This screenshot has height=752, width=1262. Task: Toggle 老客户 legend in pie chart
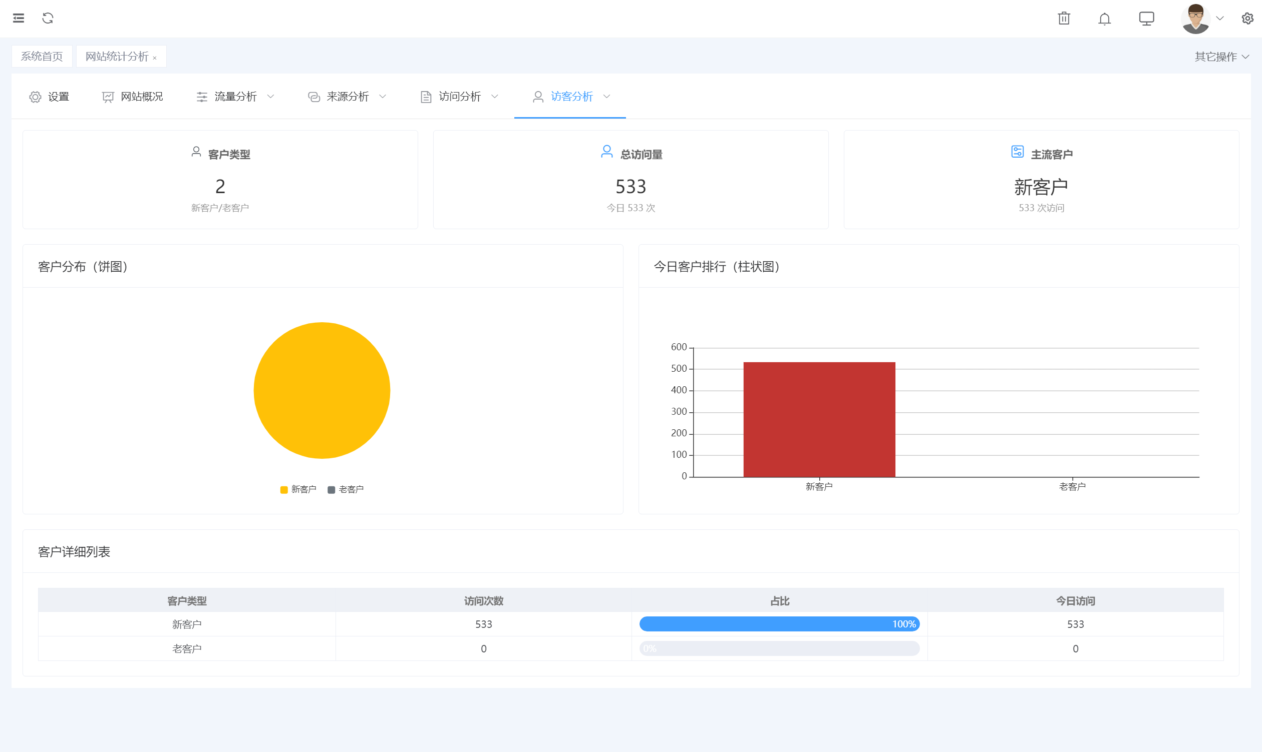346,489
